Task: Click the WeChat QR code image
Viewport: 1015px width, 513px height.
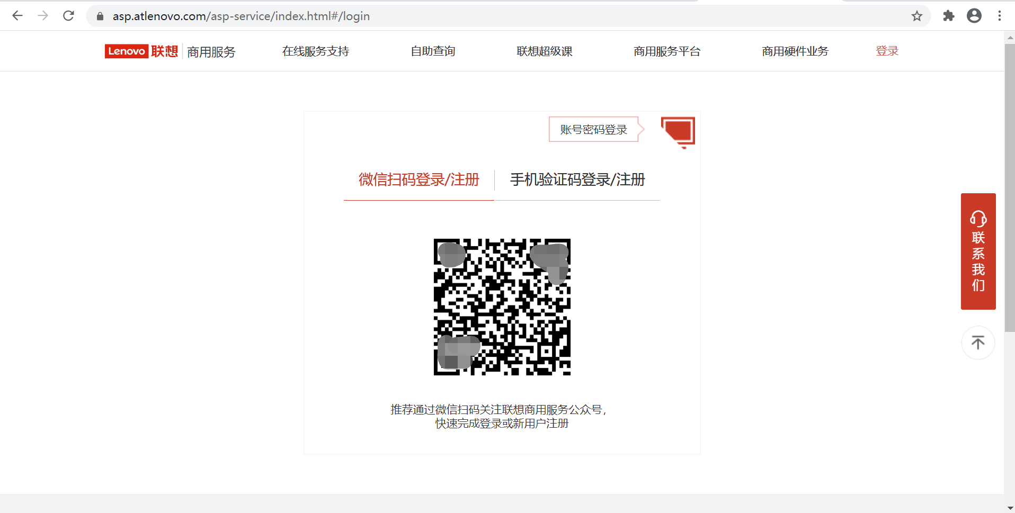Action: (502, 307)
